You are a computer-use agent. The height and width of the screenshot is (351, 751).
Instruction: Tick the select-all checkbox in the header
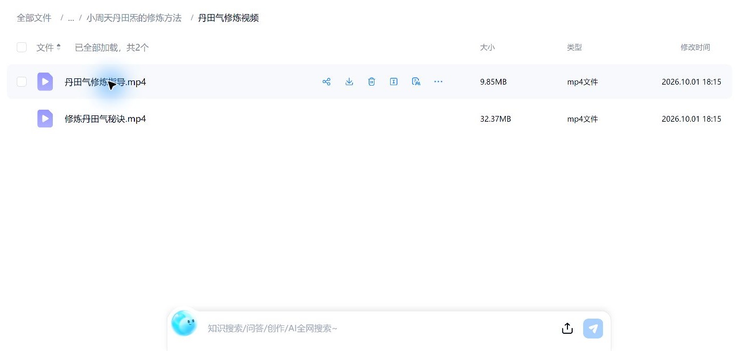point(21,48)
